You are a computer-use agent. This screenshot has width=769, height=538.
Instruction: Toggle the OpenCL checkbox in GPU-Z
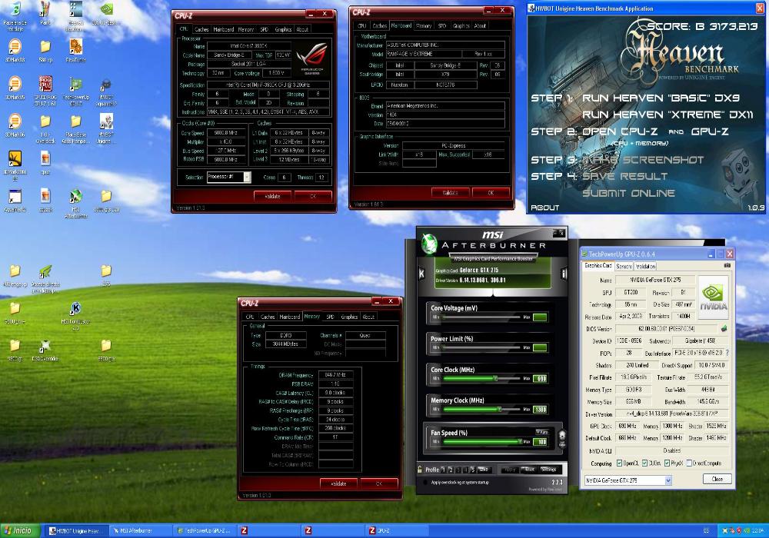click(x=619, y=463)
